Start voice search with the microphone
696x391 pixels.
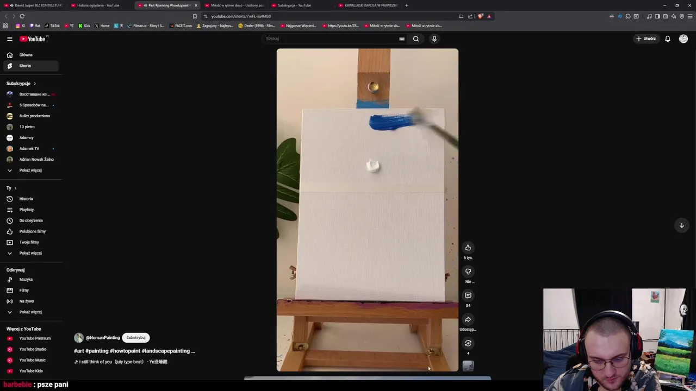(434, 39)
